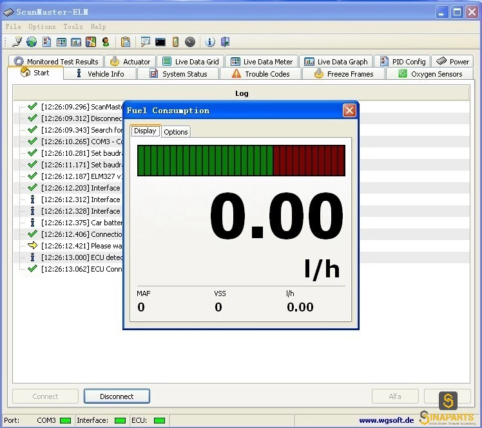Select log entry 12:26:13.062 ECU Connected
Image resolution: width=482 pixels, height=428 pixels.
point(81,269)
